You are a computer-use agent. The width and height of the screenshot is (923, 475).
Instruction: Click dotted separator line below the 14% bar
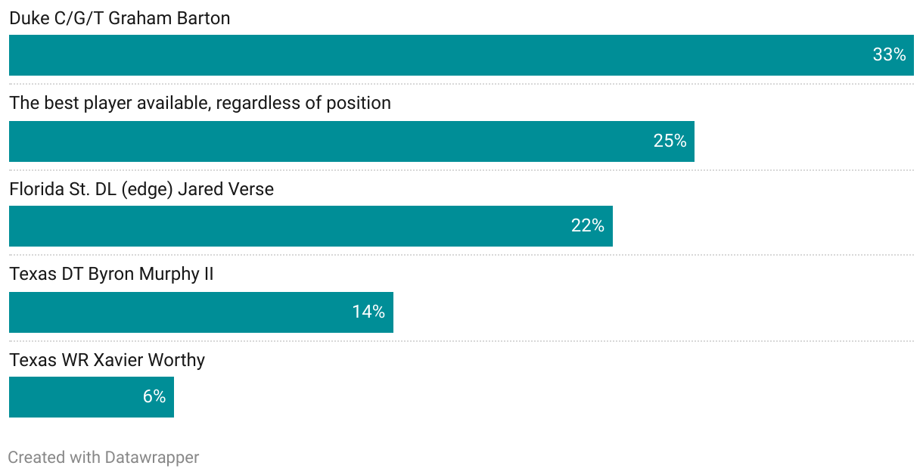[461, 341]
